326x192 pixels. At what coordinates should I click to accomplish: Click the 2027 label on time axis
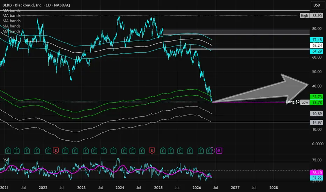click(x=235, y=188)
